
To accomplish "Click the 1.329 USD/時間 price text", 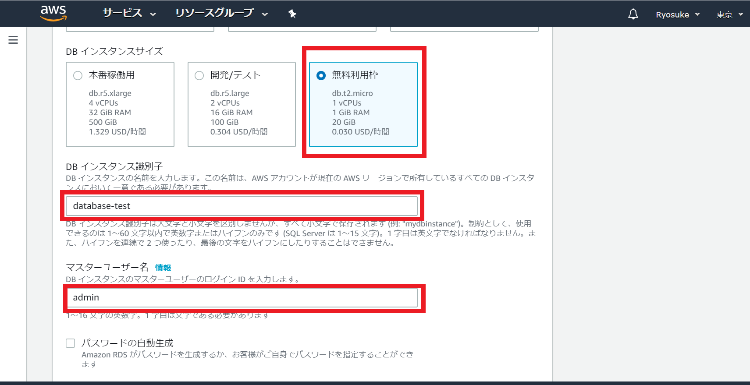I will point(117,132).
